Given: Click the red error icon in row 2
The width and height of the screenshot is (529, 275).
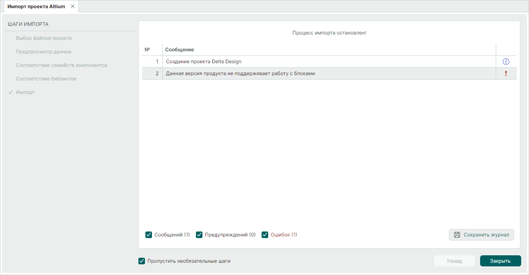Looking at the screenshot, I should (x=506, y=73).
